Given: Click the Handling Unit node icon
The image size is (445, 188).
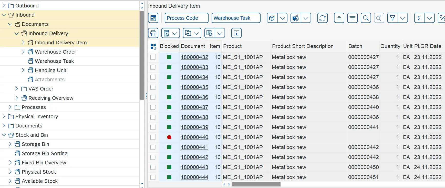Looking at the screenshot, I should point(30,70).
